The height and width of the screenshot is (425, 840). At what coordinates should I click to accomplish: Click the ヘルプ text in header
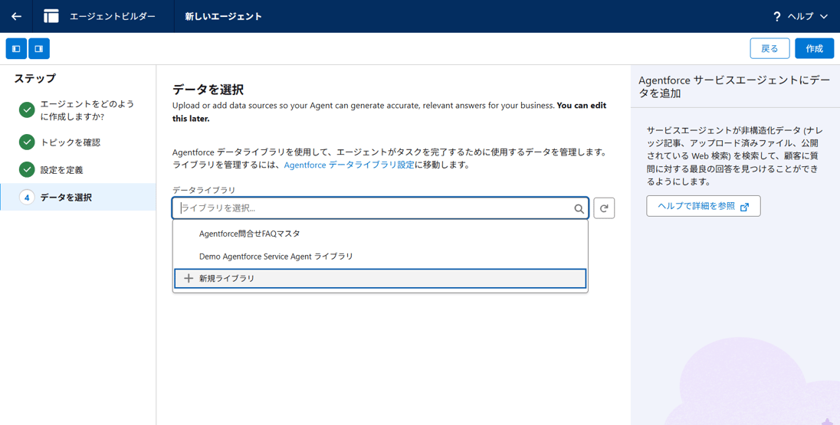click(800, 17)
